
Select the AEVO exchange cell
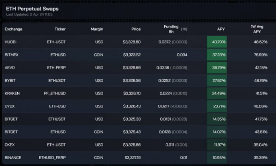coord(10,68)
